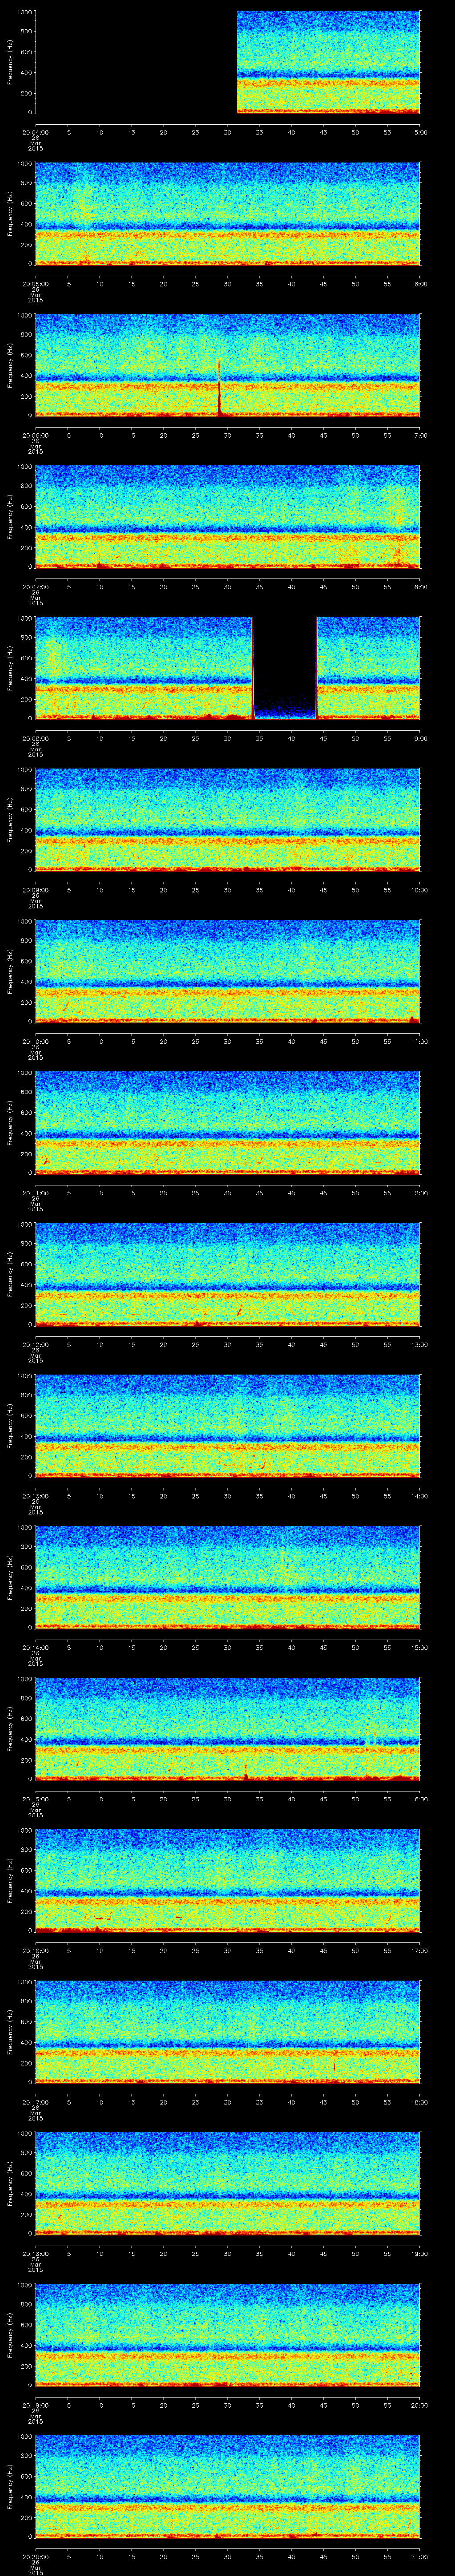Open the 20:14 spectrogram panel
This screenshot has height=2576, width=455.
pyautogui.click(x=227, y=1577)
